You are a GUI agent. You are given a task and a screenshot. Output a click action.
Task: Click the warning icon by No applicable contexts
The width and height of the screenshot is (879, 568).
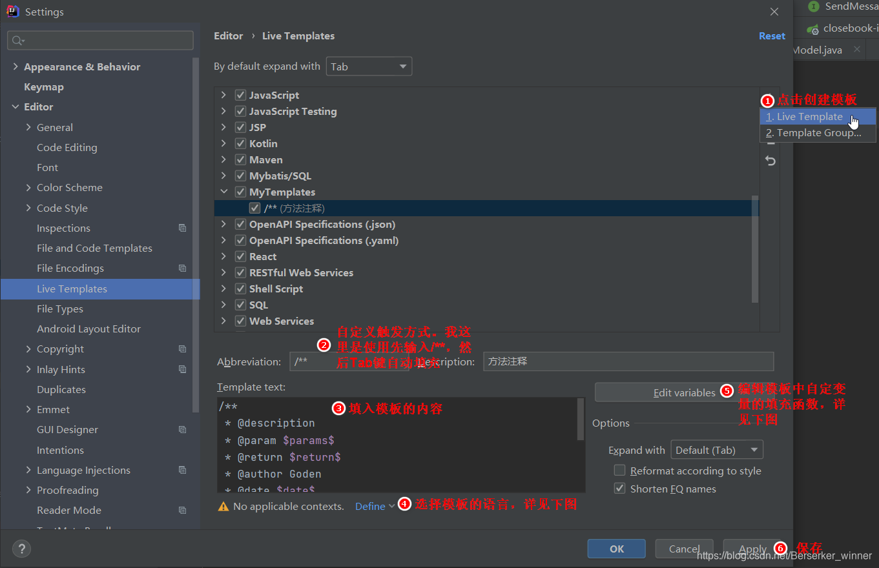point(223,507)
